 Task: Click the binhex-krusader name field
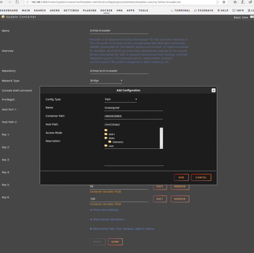point(119,31)
